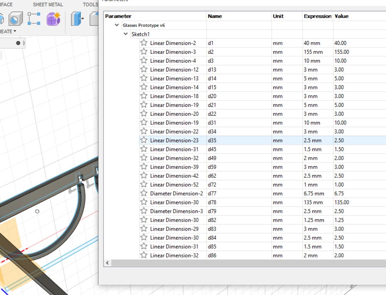Select the Hole tool icon
Viewport: 386px width, 295px height.
16,19
